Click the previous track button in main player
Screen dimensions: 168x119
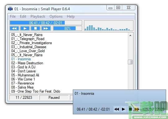point(14,28)
